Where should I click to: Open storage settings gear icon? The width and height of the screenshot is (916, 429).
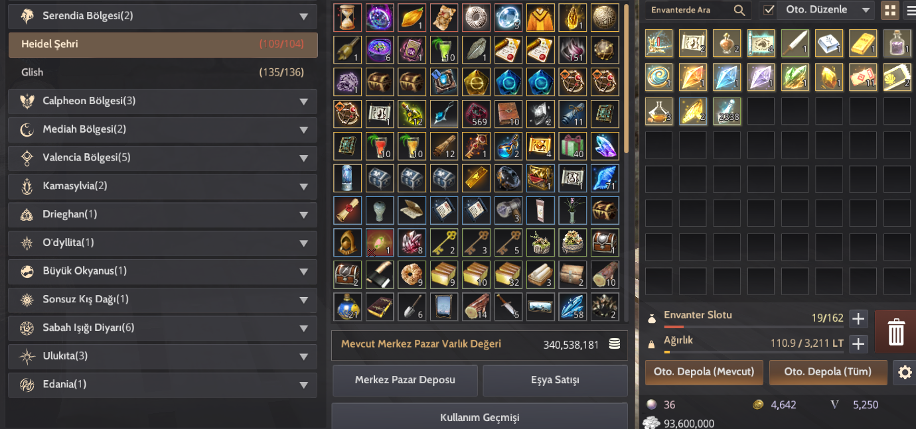click(905, 372)
